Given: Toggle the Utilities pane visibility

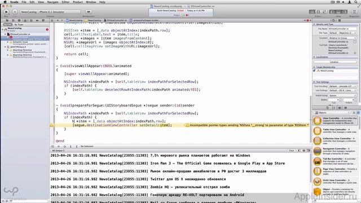Looking at the screenshot, I should (345, 12).
